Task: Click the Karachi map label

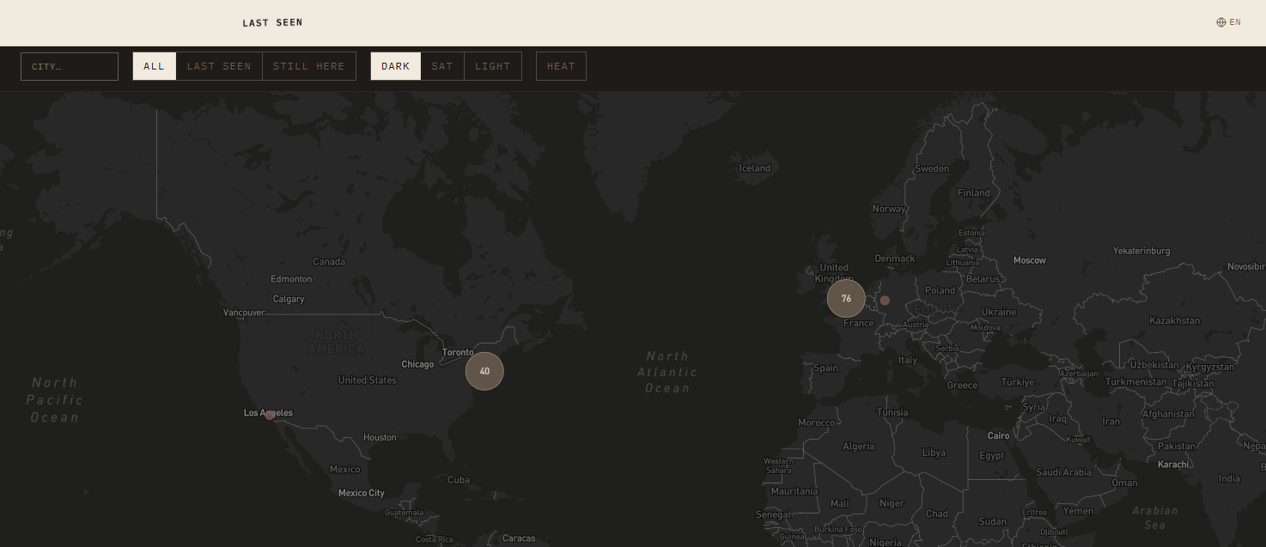Action: click(x=1173, y=464)
